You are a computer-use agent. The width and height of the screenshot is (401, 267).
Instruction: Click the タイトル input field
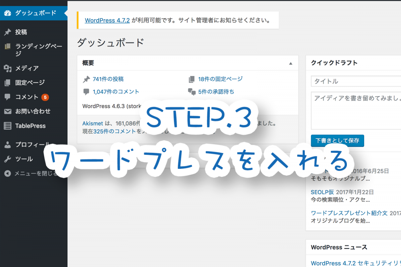(356, 81)
